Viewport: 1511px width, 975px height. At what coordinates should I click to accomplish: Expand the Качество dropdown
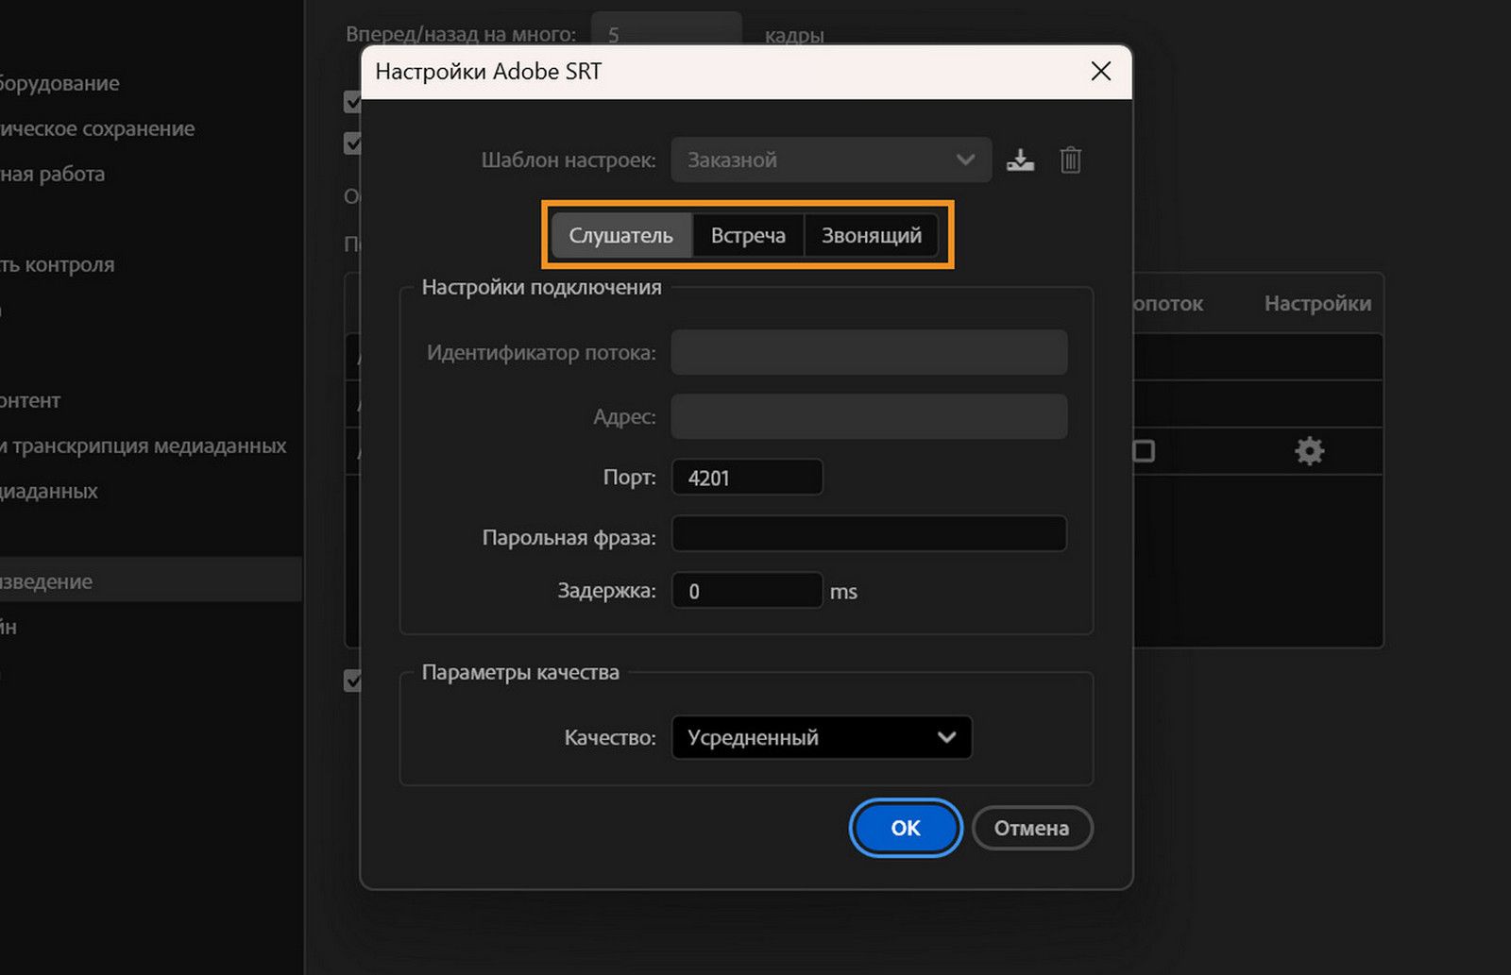(822, 738)
